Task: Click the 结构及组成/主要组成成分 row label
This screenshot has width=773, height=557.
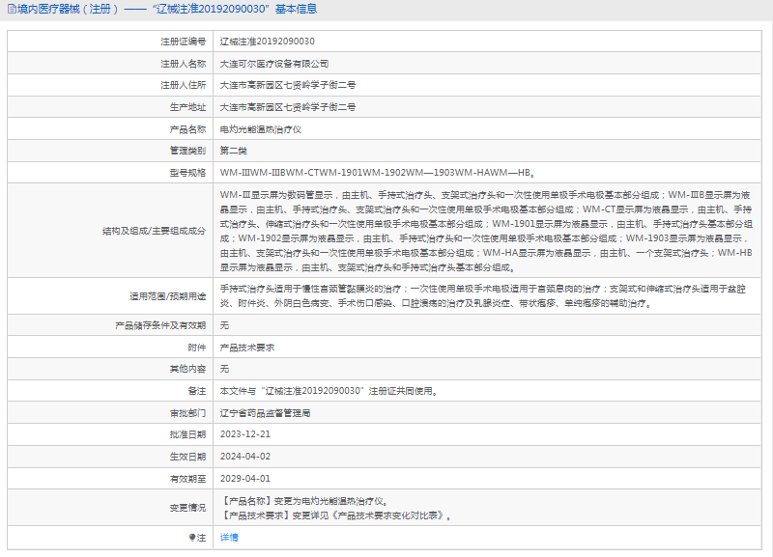Action: click(155, 232)
